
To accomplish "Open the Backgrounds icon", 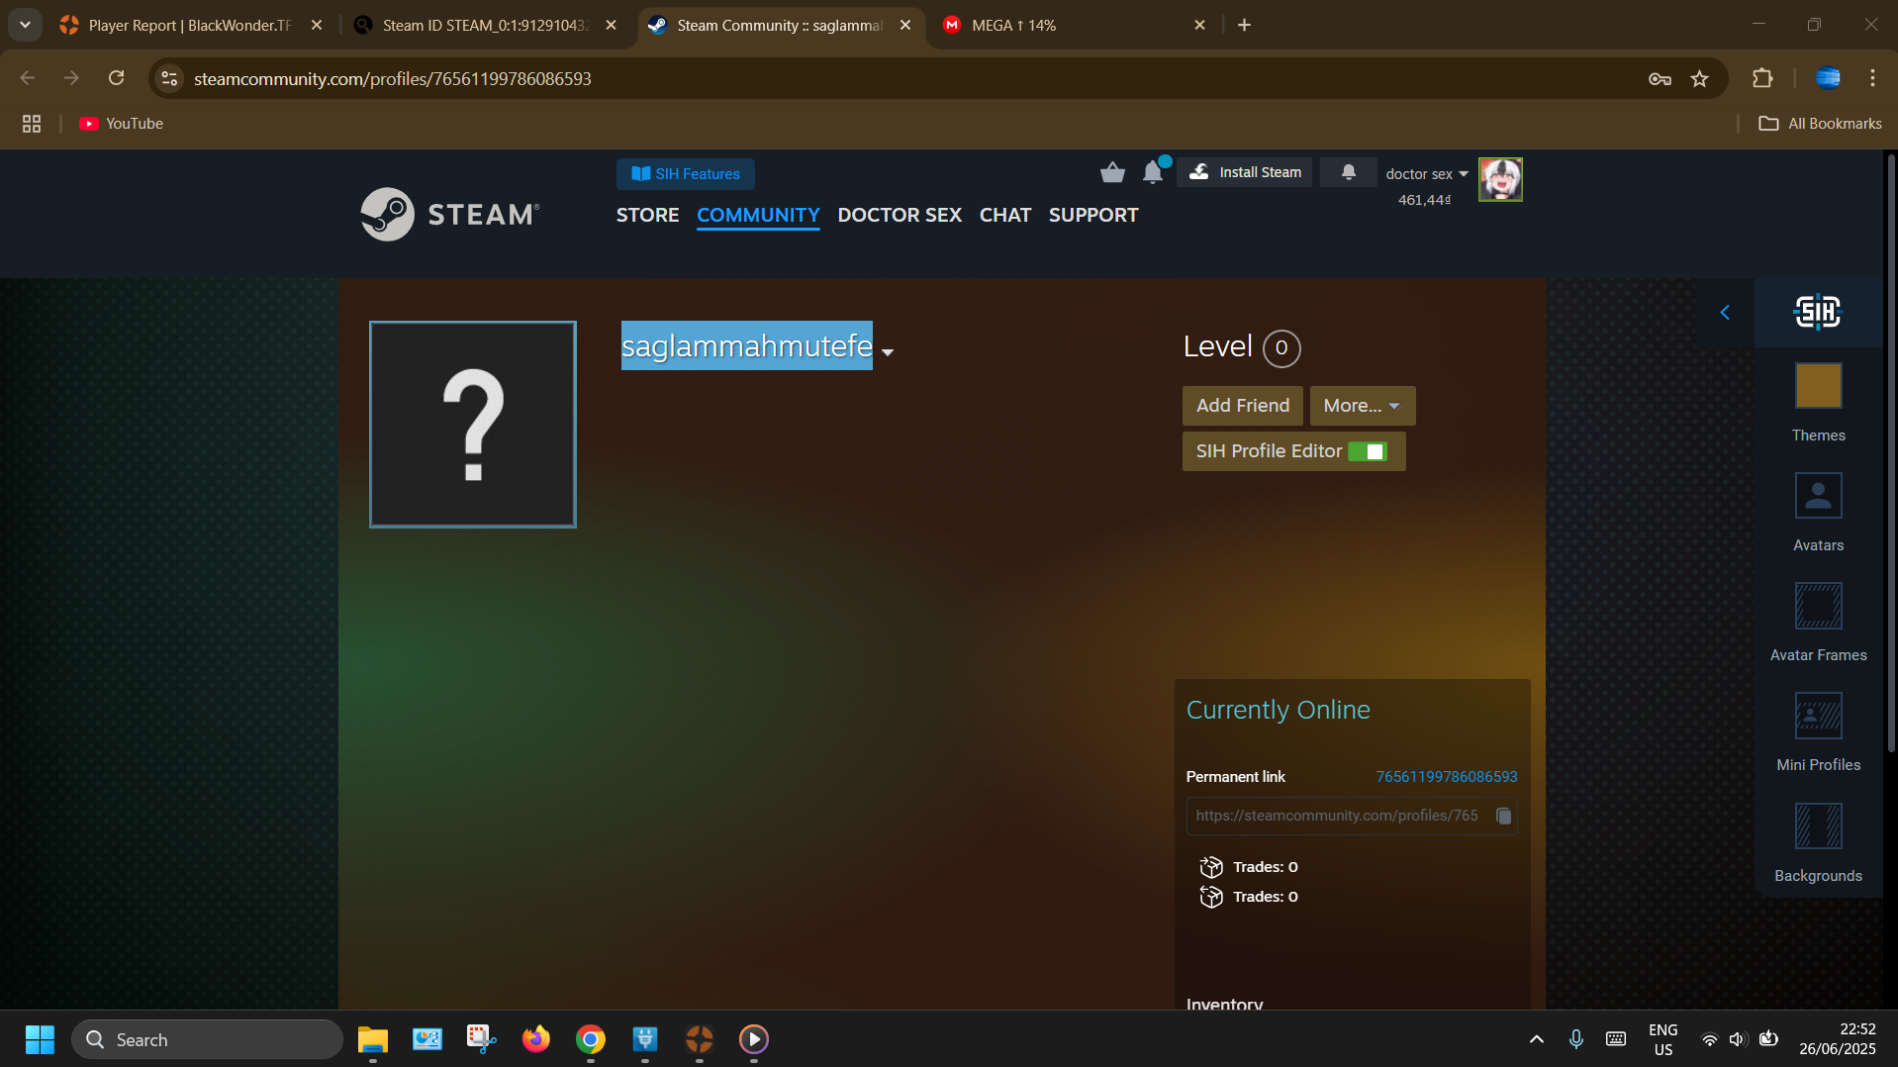I will pyautogui.click(x=1818, y=826).
